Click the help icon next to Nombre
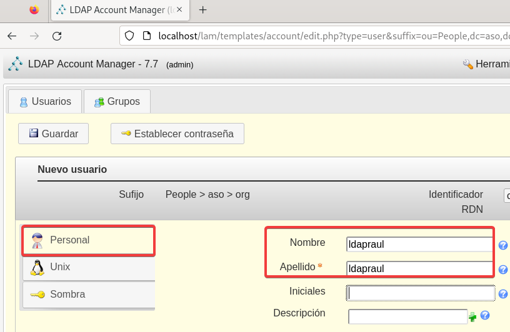The image size is (510, 332). pyautogui.click(x=502, y=245)
